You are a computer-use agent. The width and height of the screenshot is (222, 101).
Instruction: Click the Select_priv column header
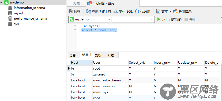click(x=141, y=63)
